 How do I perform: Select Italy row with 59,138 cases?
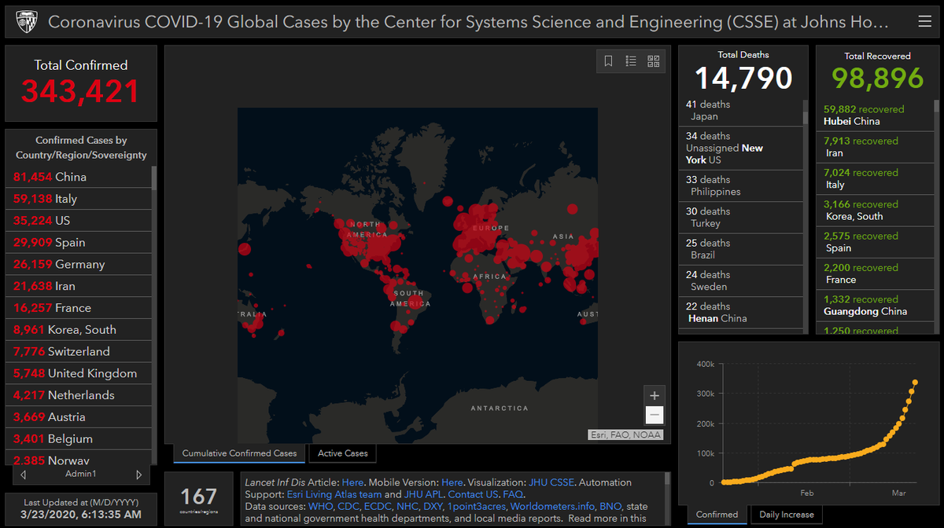(79, 199)
